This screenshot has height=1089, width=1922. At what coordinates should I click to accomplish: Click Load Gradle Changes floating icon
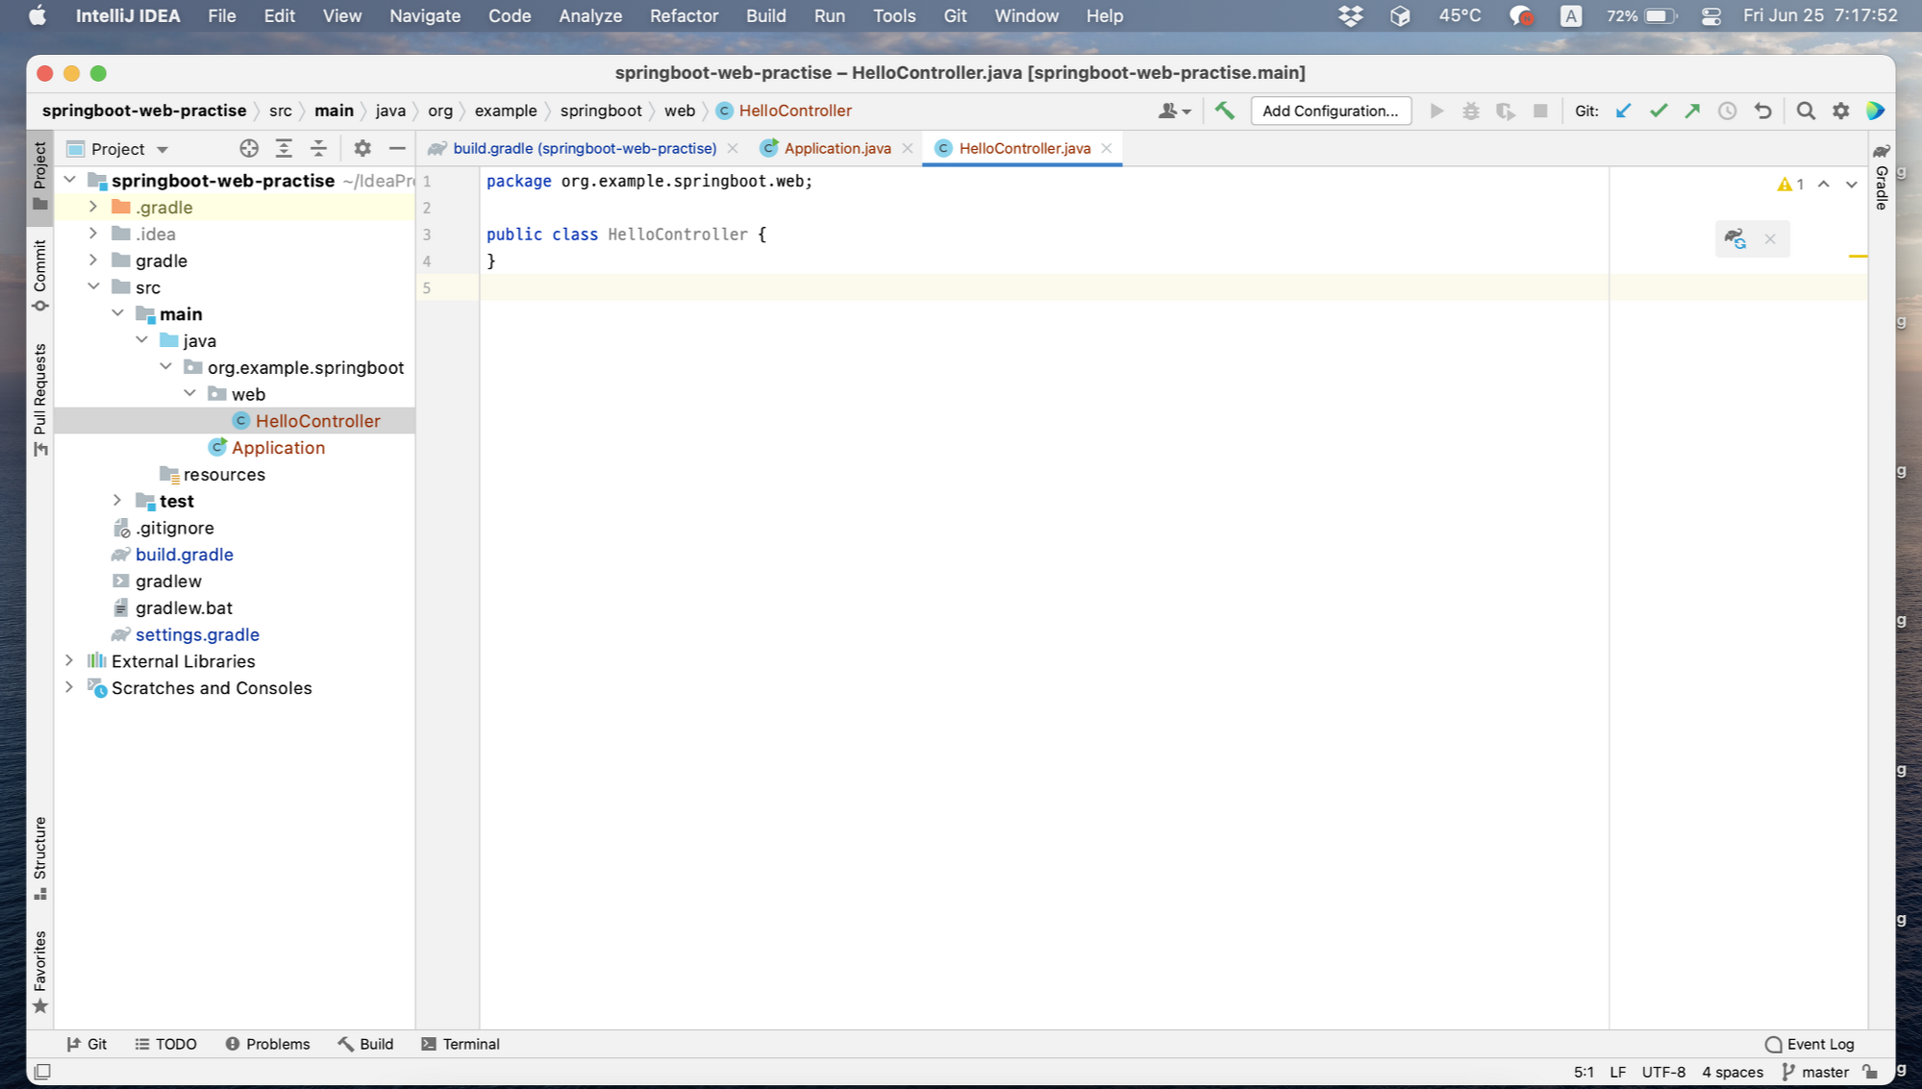click(x=1735, y=238)
